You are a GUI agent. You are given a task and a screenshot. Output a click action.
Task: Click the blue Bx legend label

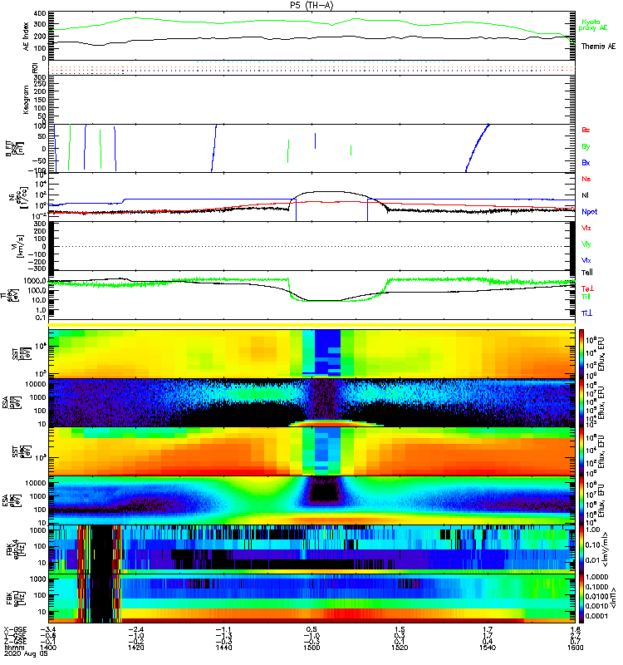(x=586, y=162)
